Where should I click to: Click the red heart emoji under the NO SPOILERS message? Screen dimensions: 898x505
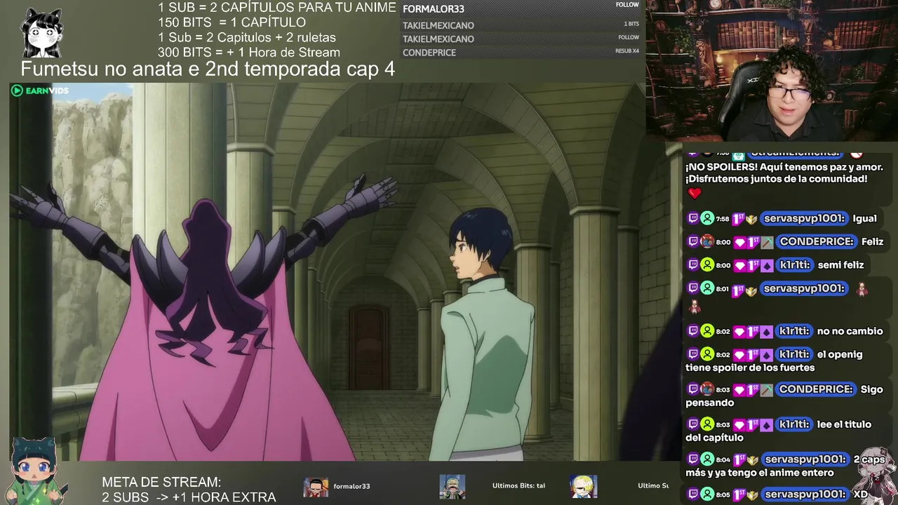(694, 193)
